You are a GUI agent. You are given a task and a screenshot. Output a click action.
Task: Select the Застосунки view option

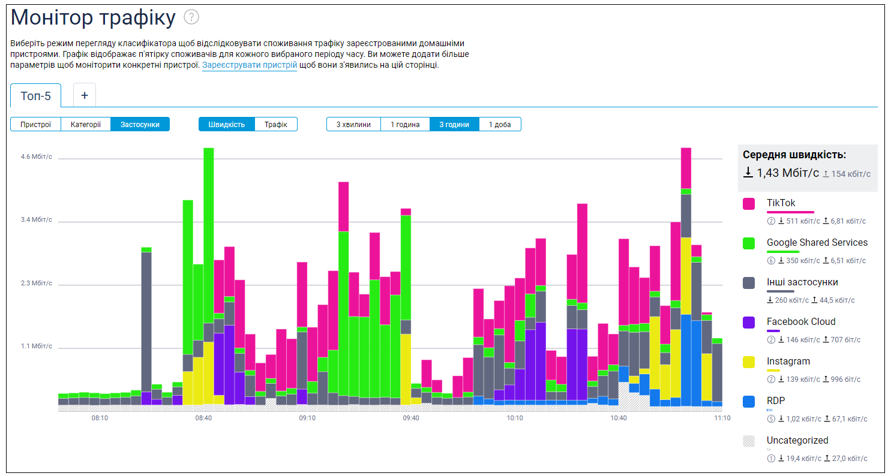(140, 125)
